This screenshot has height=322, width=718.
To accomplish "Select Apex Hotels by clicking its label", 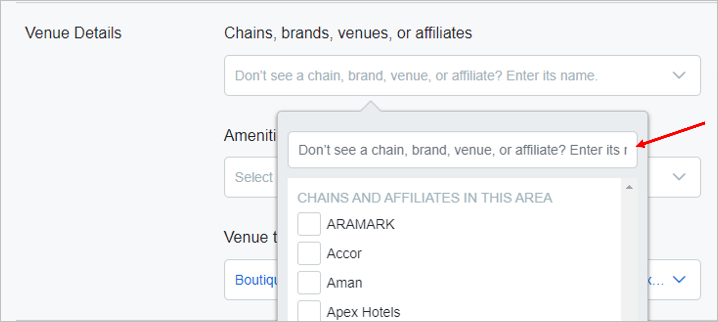I will click(363, 312).
